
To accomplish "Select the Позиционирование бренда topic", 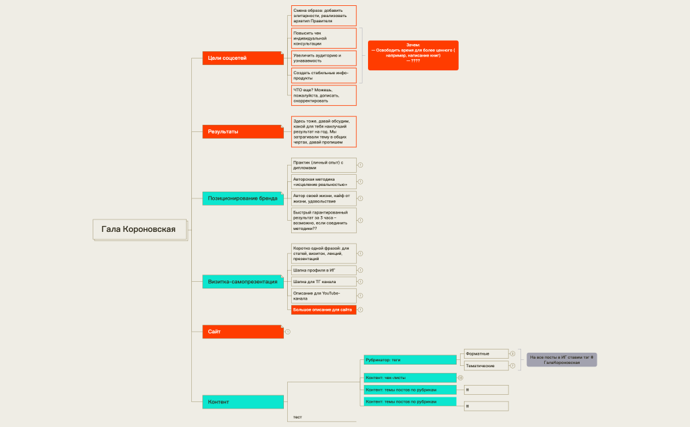I will 242,198.
